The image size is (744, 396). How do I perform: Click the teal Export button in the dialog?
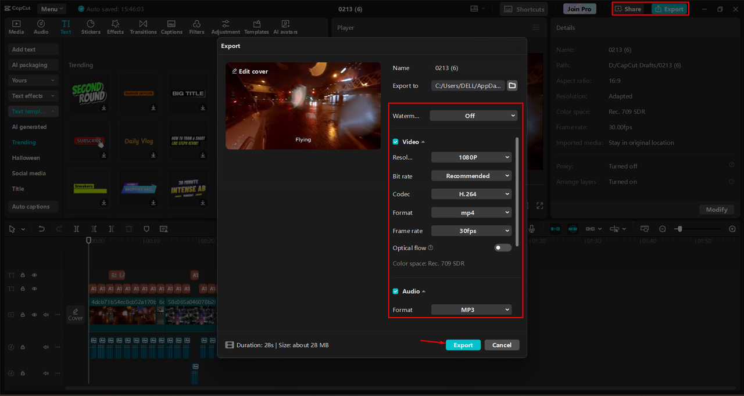click(x=463, y=345)
